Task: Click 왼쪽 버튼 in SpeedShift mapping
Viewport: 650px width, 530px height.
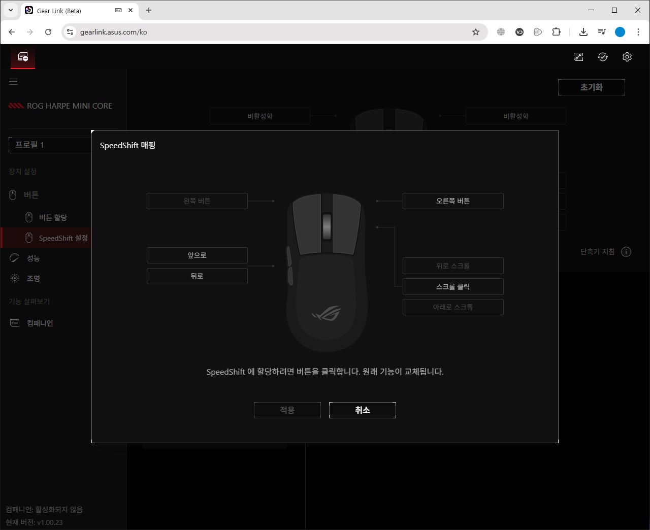Action: pyautogui.click(x=197, y=201)
